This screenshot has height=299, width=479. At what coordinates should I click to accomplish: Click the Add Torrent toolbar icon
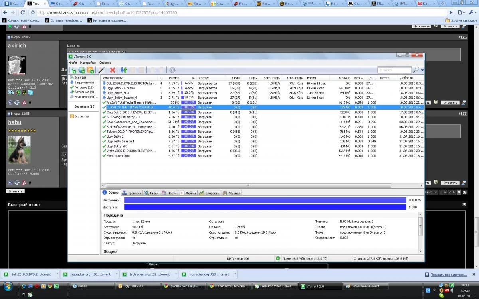(x=73, y=70)
